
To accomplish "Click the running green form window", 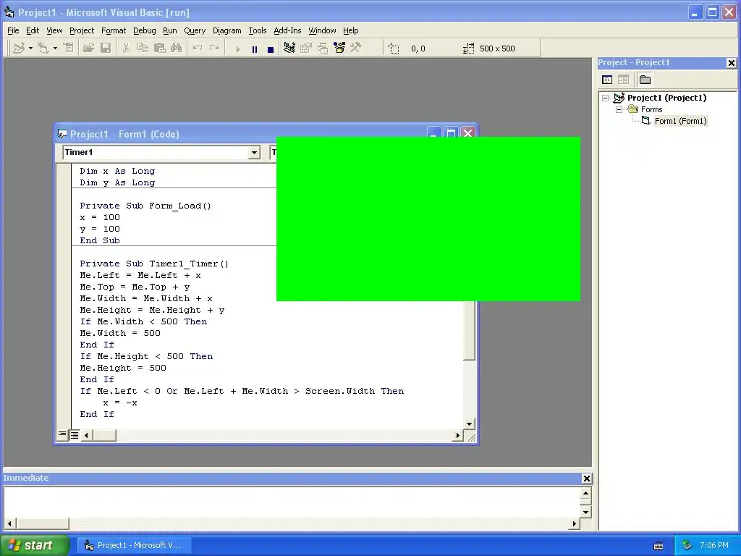I will (x=428, y=219).
